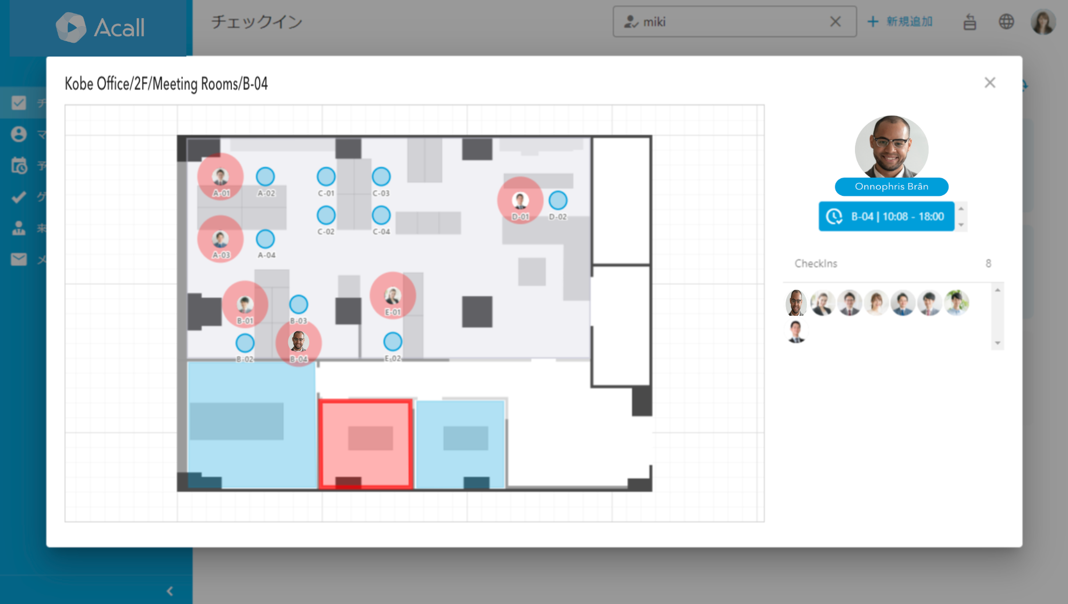Click the first check-in avatar thumbnail
Screen dimensions: 1068x604
796,303
